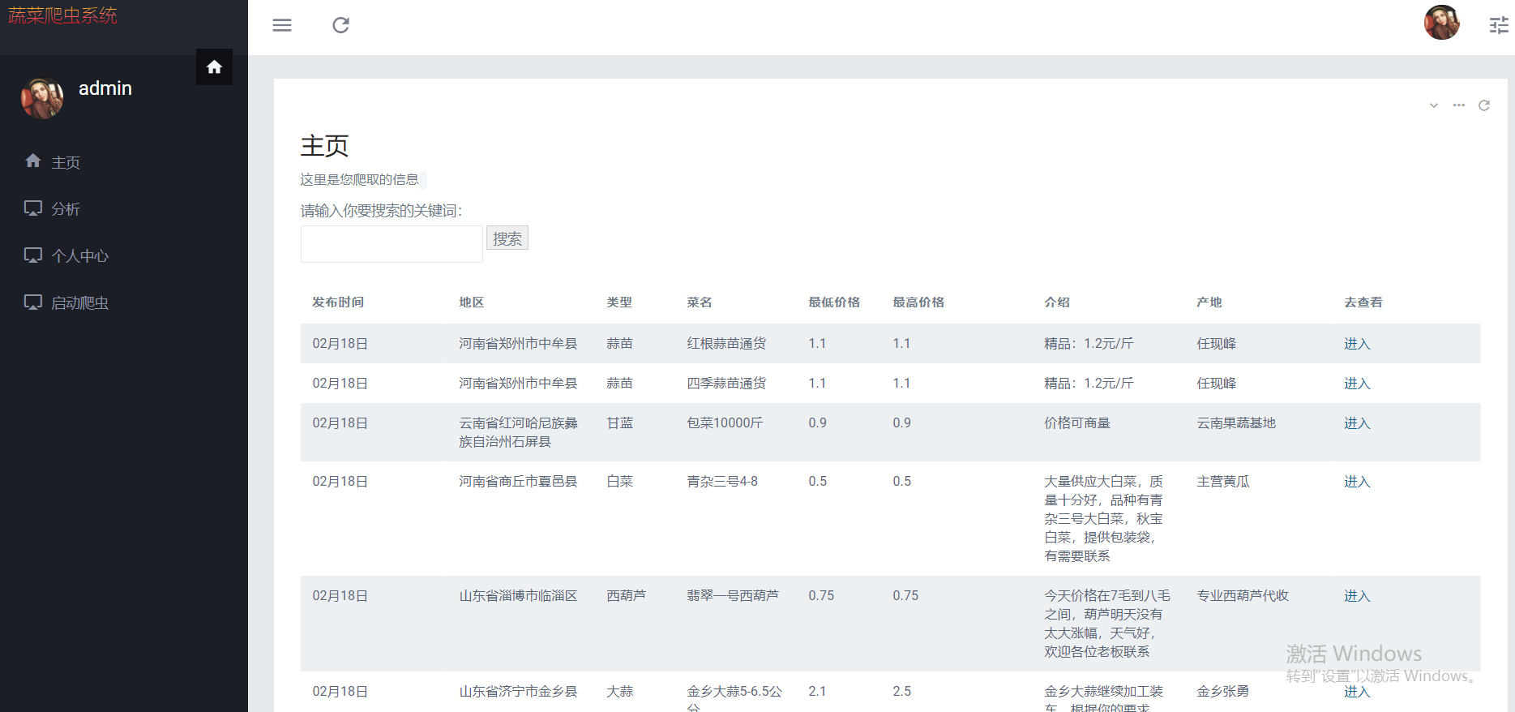Click the 地区 column header
This screenshot has width=1515, height=712.
pyautogui.click(x=472, y=302)
